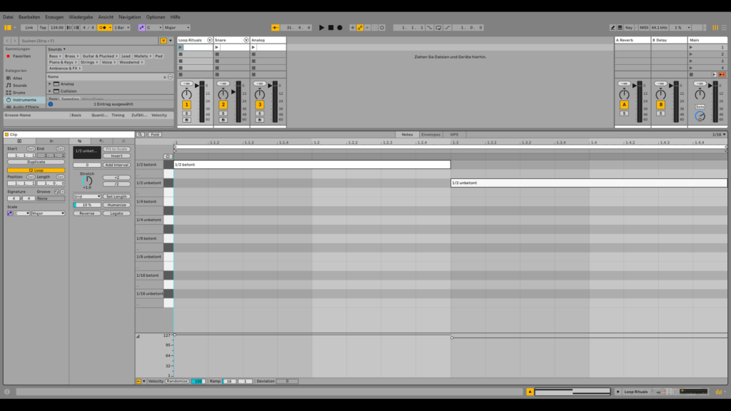Toggle track 3 activator button
This screenshot has height=411, width=731.
(x=260, y=105)
